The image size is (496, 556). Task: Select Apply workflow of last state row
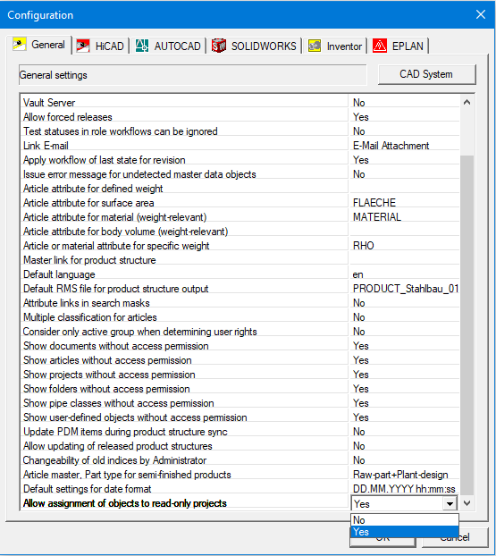pyautogui.click(x=184, y=160)
